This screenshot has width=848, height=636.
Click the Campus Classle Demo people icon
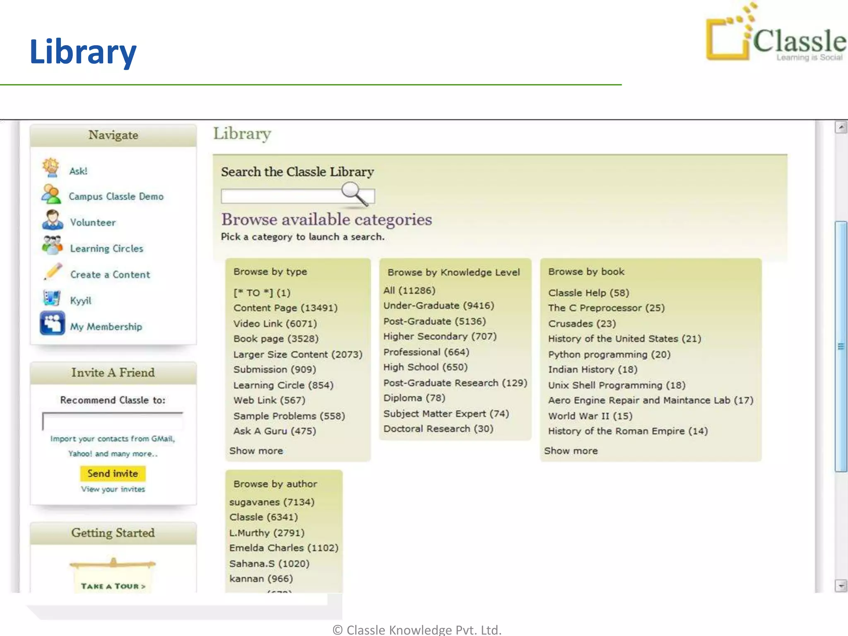51,194
